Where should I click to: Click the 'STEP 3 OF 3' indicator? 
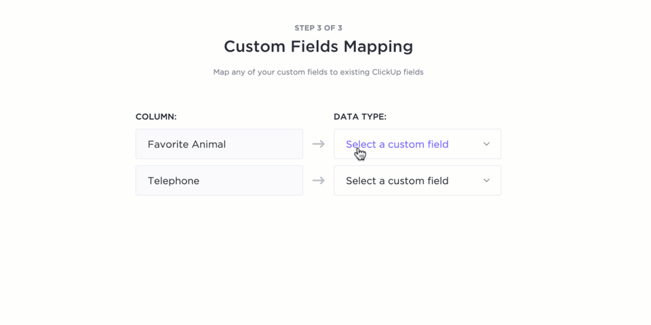pyautogui.click(x=318, y=28)
